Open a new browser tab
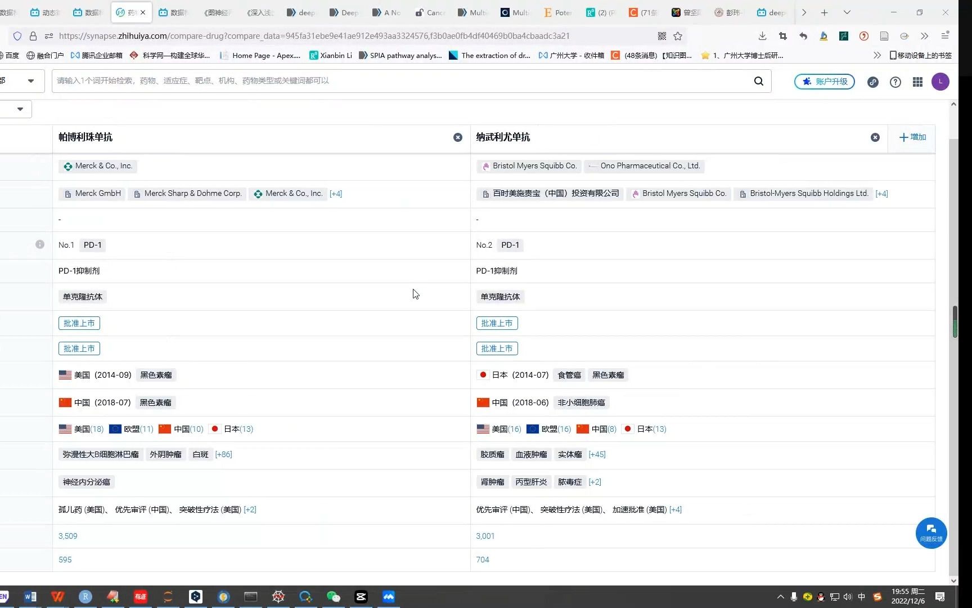 point(824,12)
